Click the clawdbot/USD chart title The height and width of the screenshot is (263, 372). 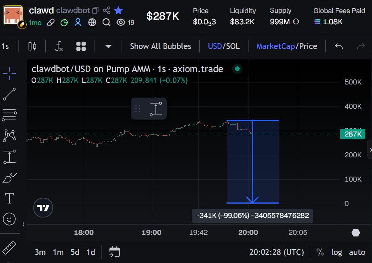[x=127, y=69]
